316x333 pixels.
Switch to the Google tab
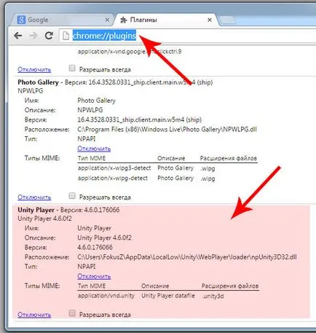[62, 20]
